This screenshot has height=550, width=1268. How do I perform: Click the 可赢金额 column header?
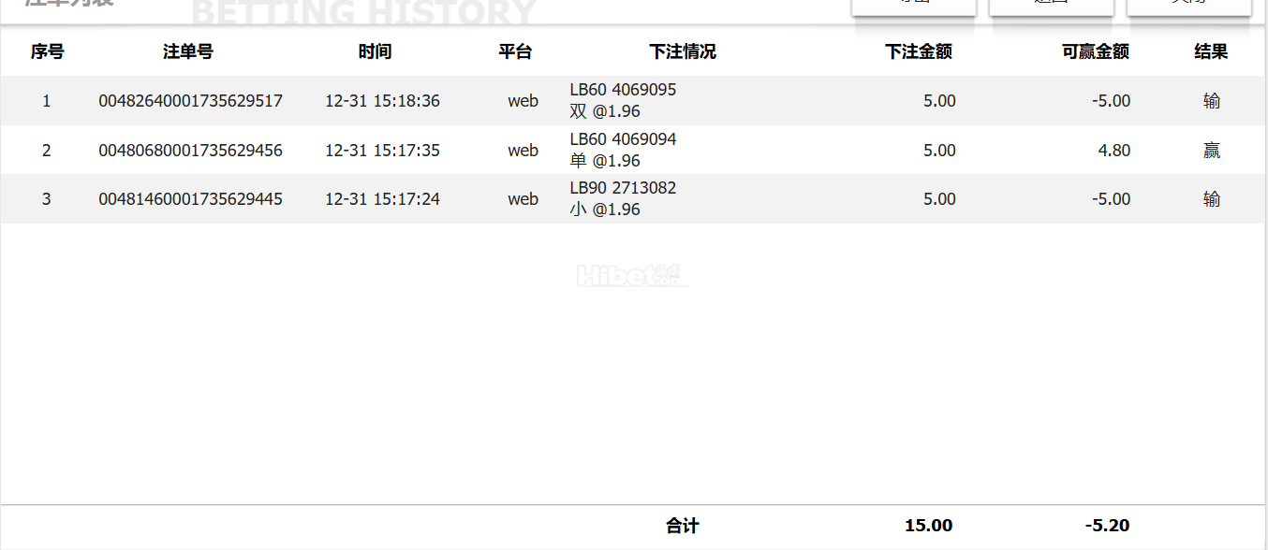tap(1096, 52)
